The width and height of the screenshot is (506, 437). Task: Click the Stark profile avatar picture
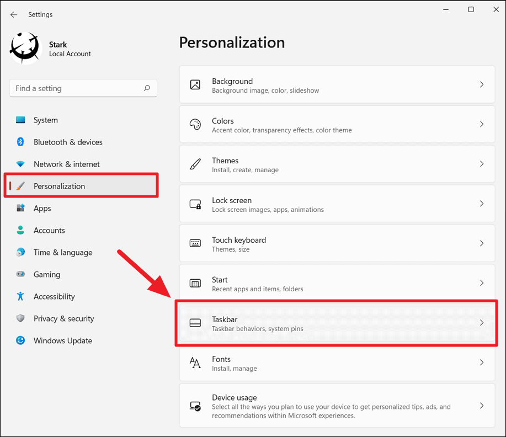26,48
